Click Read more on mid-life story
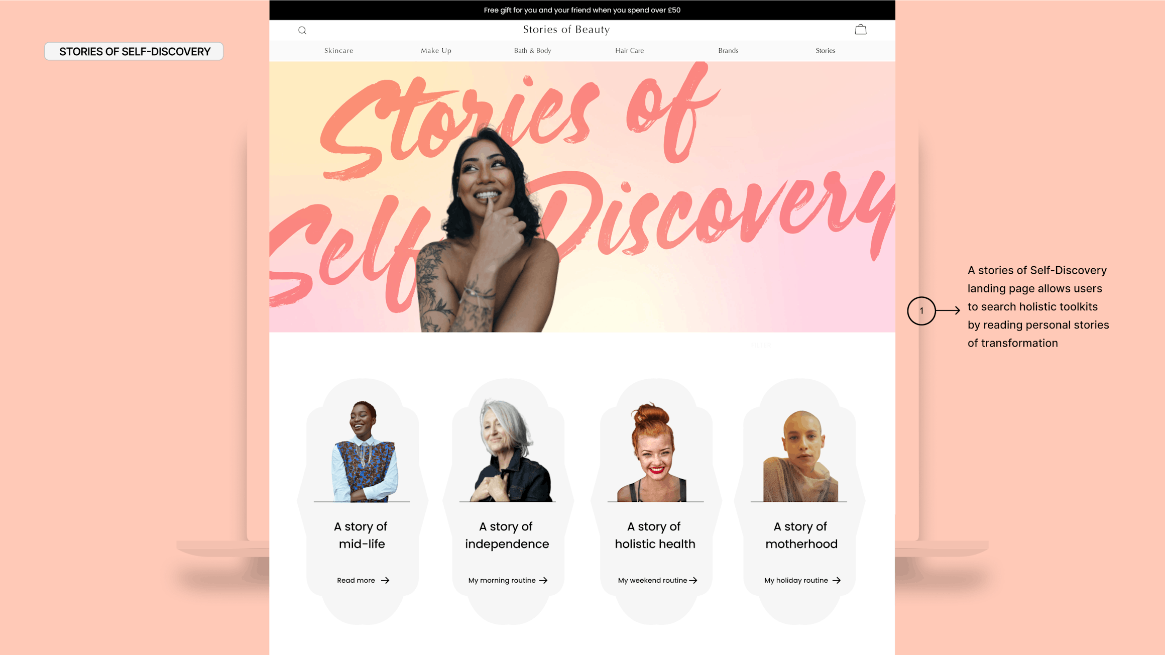Screen dimensions: 1165x655 tap(356, 580)
